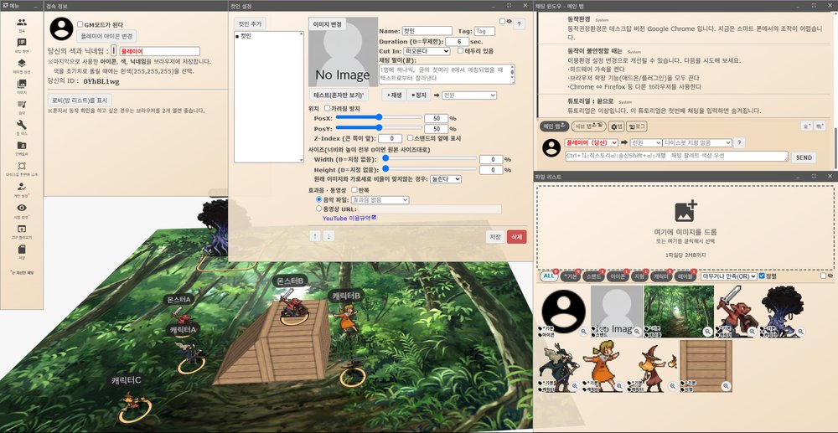Click the cut-in Name input field
Image resolution: width=838 pixels, height=433 pixels.
[427, 31]
